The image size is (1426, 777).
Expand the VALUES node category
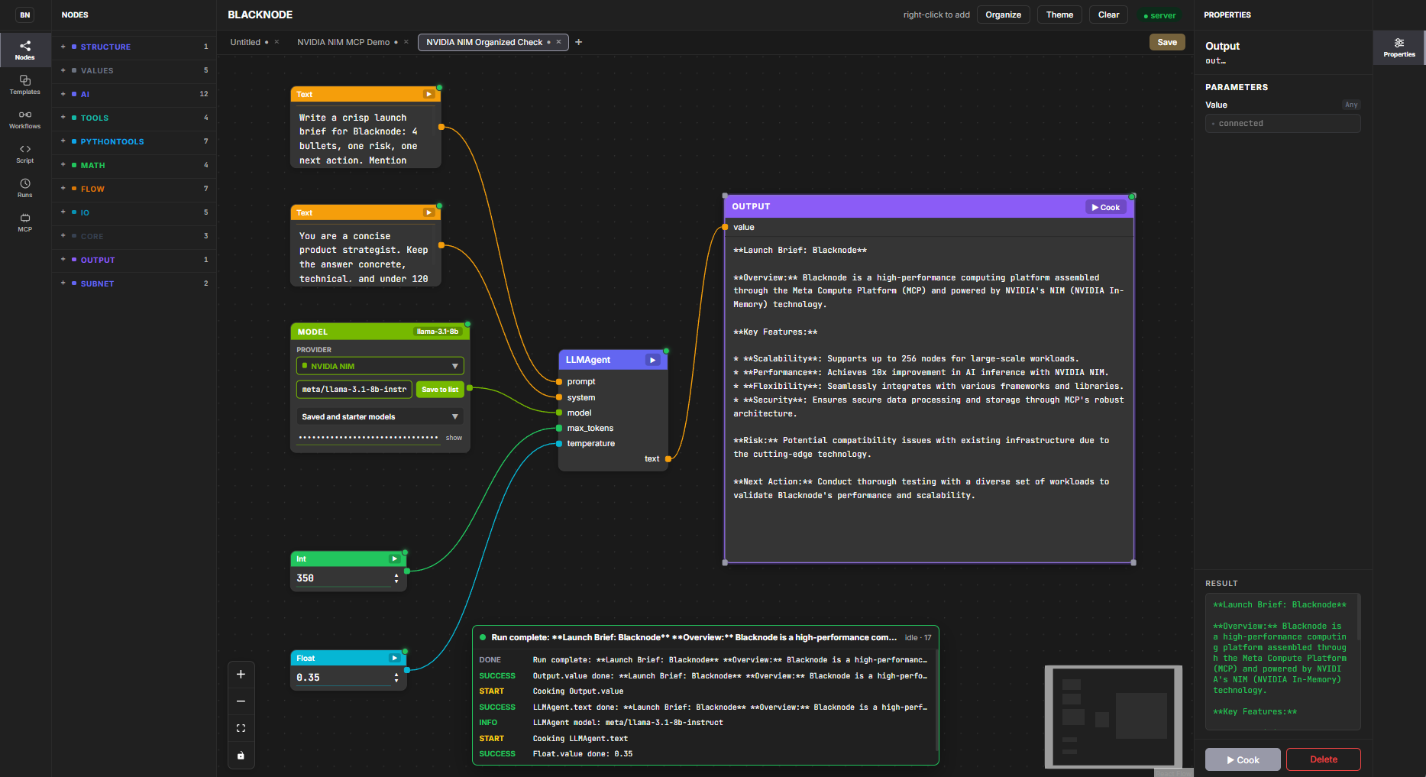134,70
